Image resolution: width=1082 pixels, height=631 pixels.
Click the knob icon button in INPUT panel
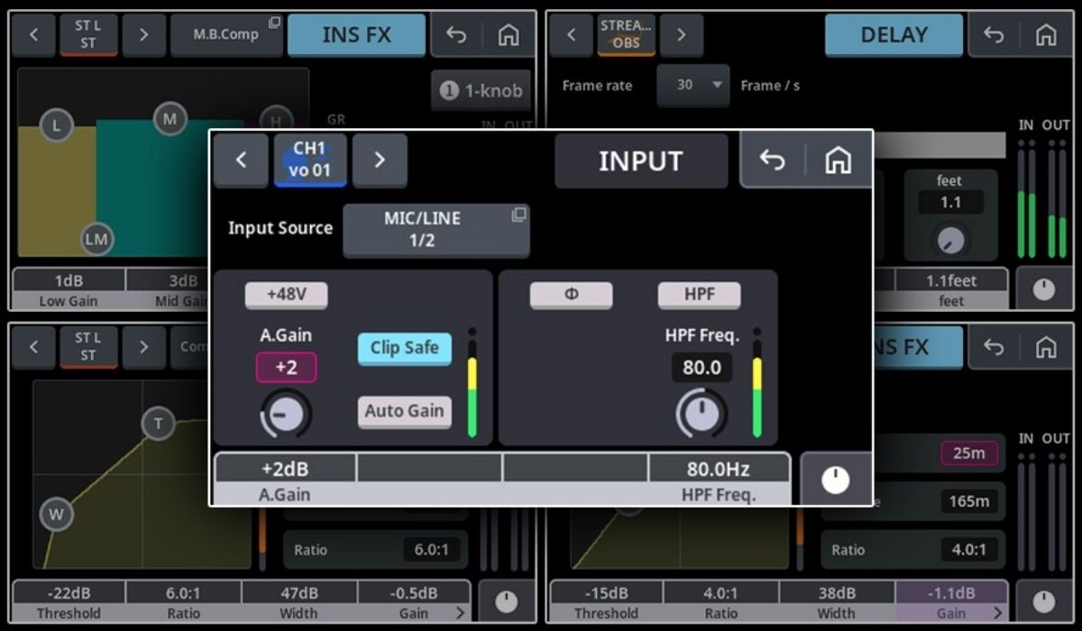coord(836,480)
